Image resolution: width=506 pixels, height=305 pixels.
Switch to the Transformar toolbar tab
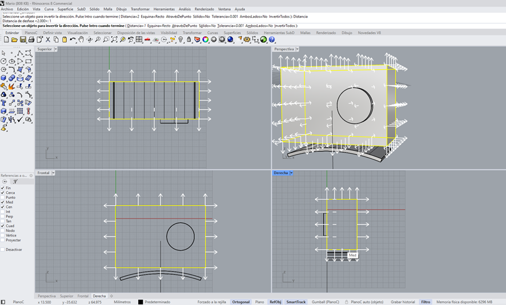pyautogui.click(x=192, y=33)
